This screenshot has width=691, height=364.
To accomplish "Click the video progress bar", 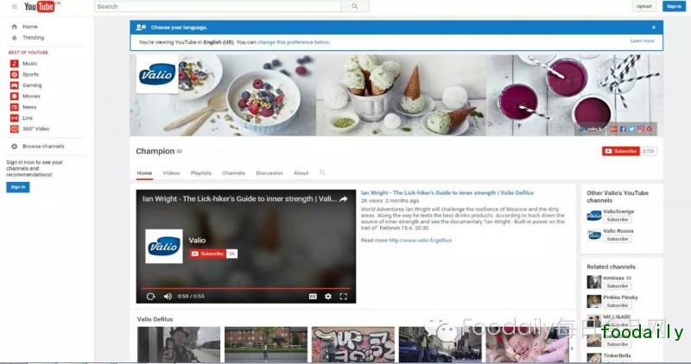I will 246,287.
